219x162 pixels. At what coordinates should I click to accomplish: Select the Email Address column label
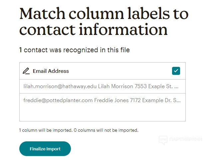pyautogui.click(x=51, y=71)
